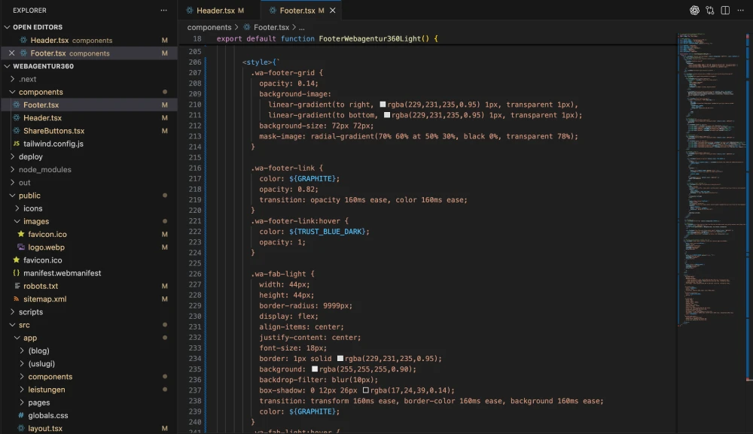Click the split editor right icon
Viewport: 753px width, 434px height.
click(726, 11)
